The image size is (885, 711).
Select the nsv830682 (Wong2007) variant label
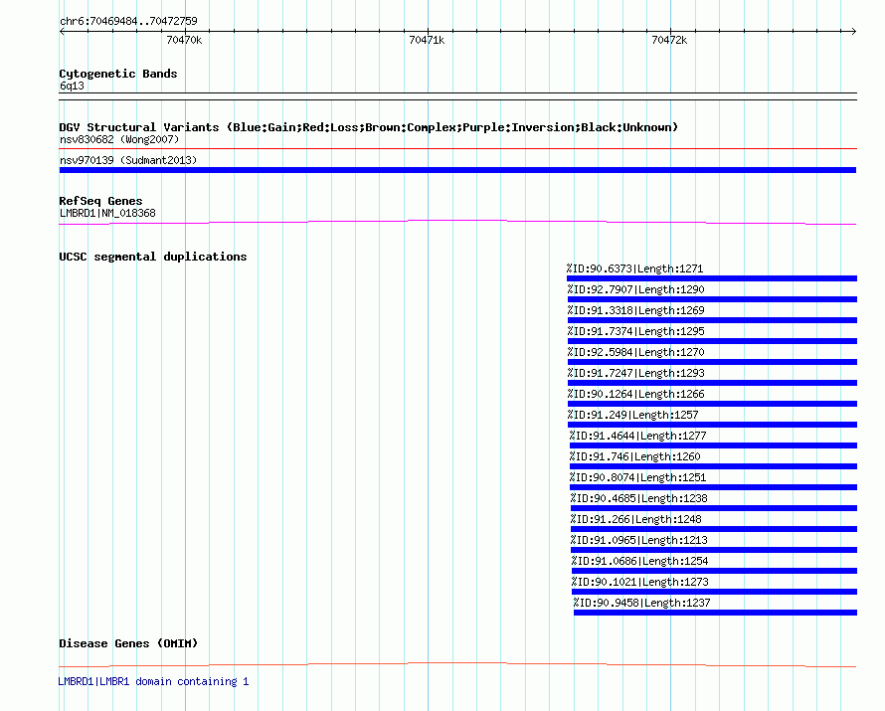(x=119, y=139)
